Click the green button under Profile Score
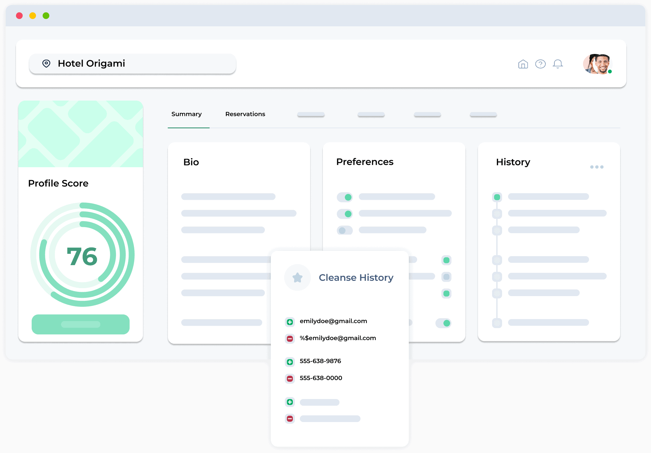The width and height of the screenshot is (651, 453). (81, 324)
